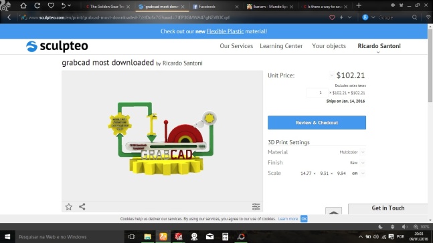Expand address bar dropdown arrow

click(x=349, y=17)
